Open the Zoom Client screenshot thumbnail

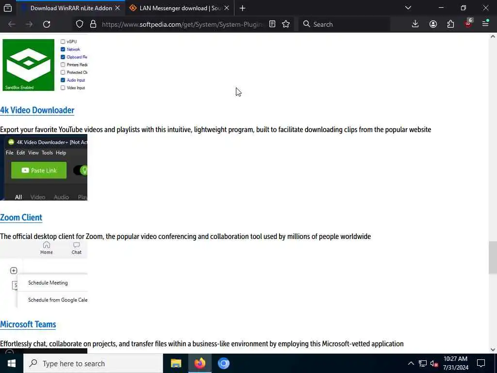click(x=44, y=274)
